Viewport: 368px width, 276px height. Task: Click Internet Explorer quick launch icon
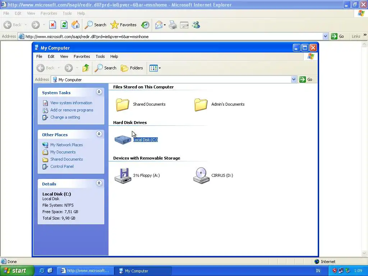pos(42,271)
